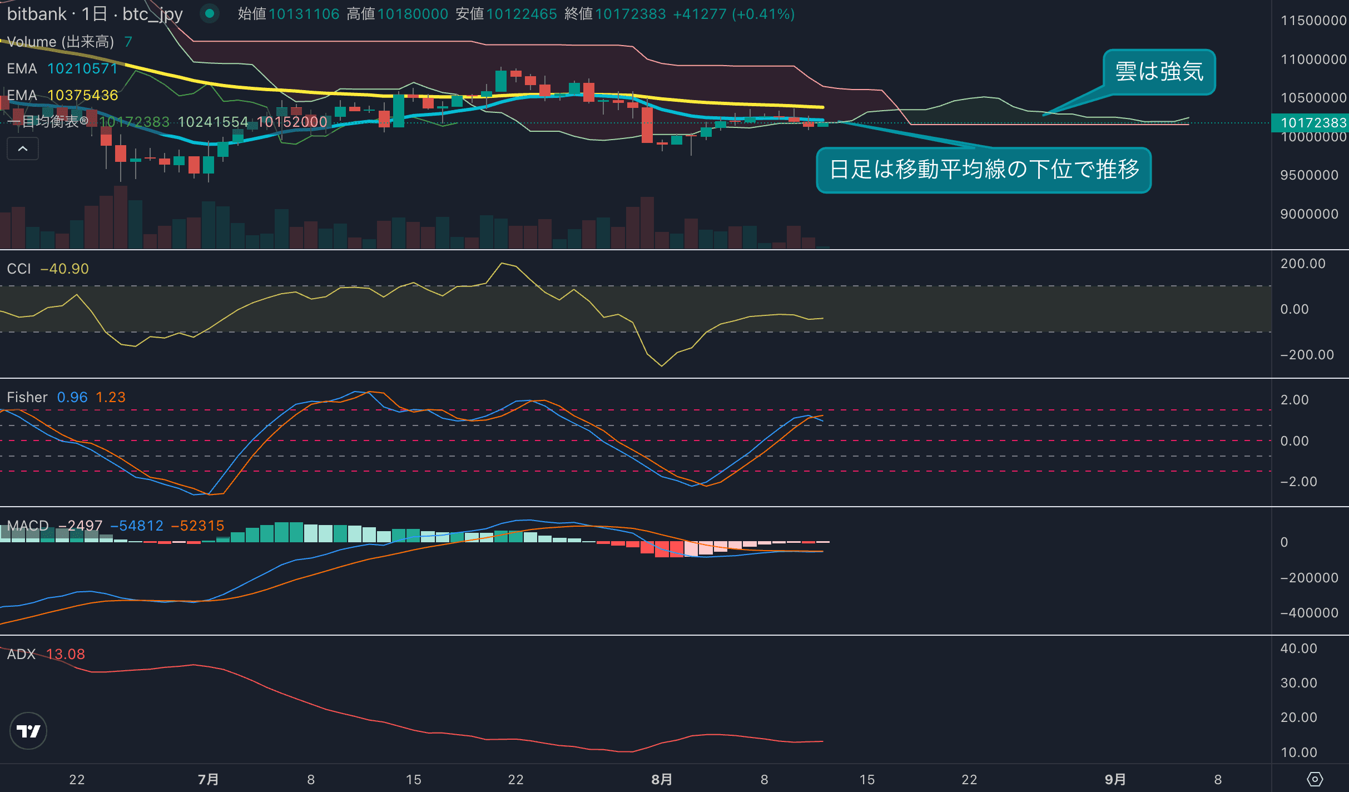Click the MACD indicator name
Viewport: 1349px width, 792px height.
28,526
